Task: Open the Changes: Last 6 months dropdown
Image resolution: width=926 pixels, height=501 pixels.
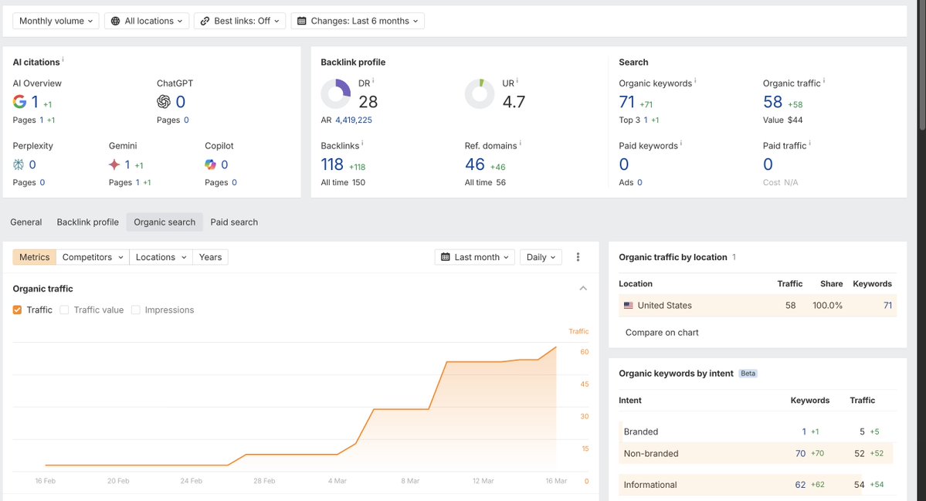Action: [358, 22]
